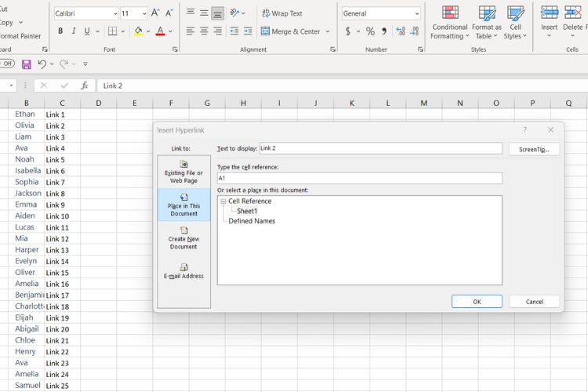Toggle AutoSave Off switch

coord(7,64)
